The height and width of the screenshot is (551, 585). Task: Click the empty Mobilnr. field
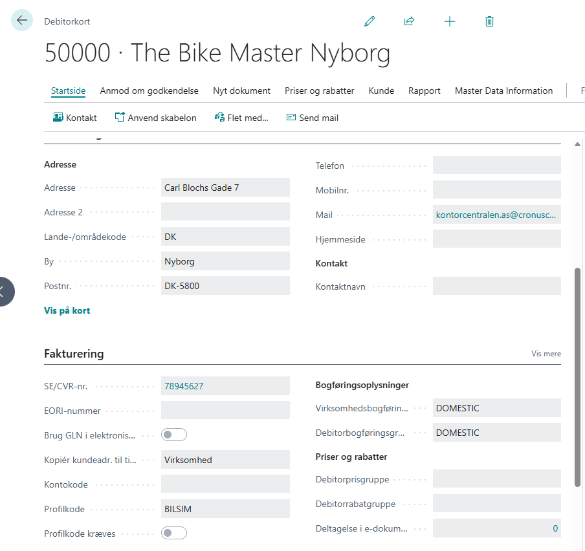pos(497,189)
